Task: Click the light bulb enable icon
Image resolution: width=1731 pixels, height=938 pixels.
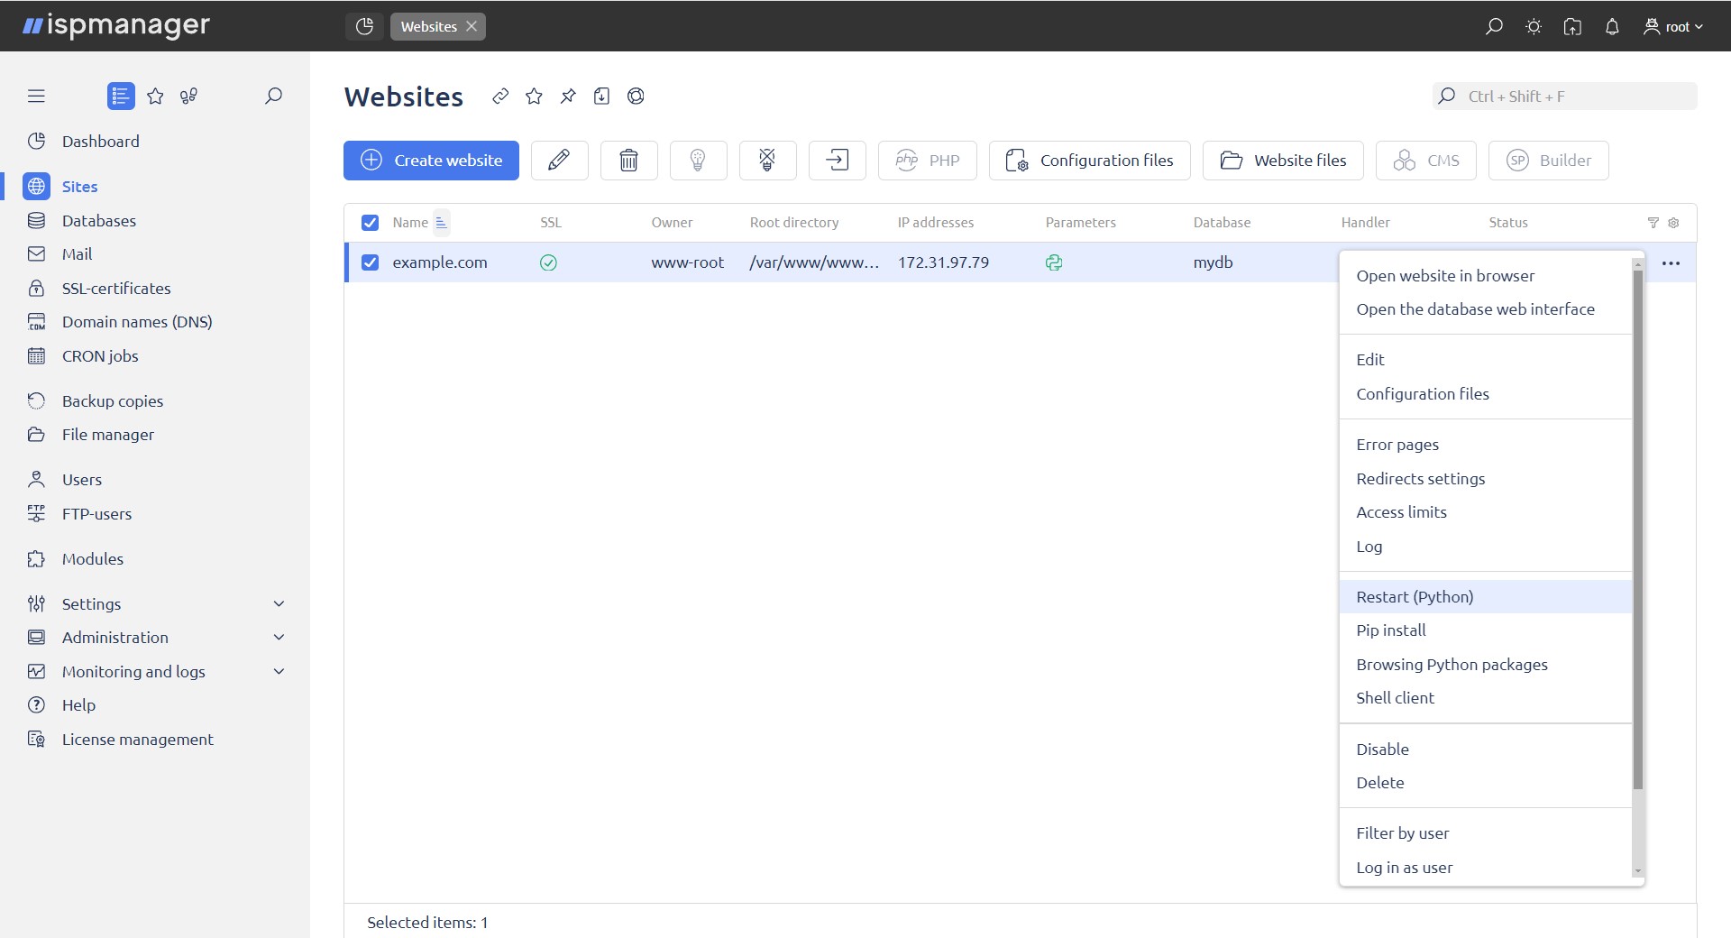Action: coord(698,161)
